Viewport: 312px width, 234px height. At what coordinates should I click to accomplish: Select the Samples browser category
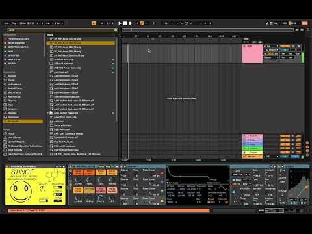tap(12, 109)
